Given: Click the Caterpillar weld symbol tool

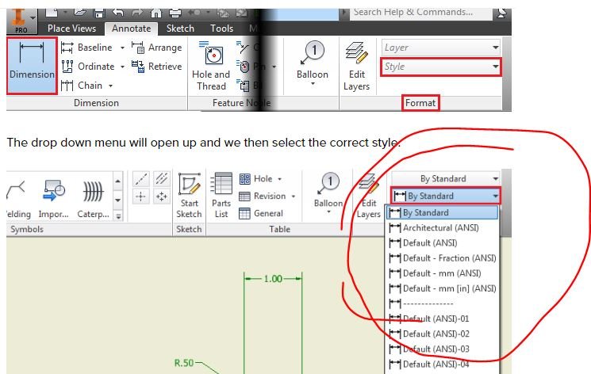Looking at the screenshot, I should pyautogui.click(x=93, y=198).
